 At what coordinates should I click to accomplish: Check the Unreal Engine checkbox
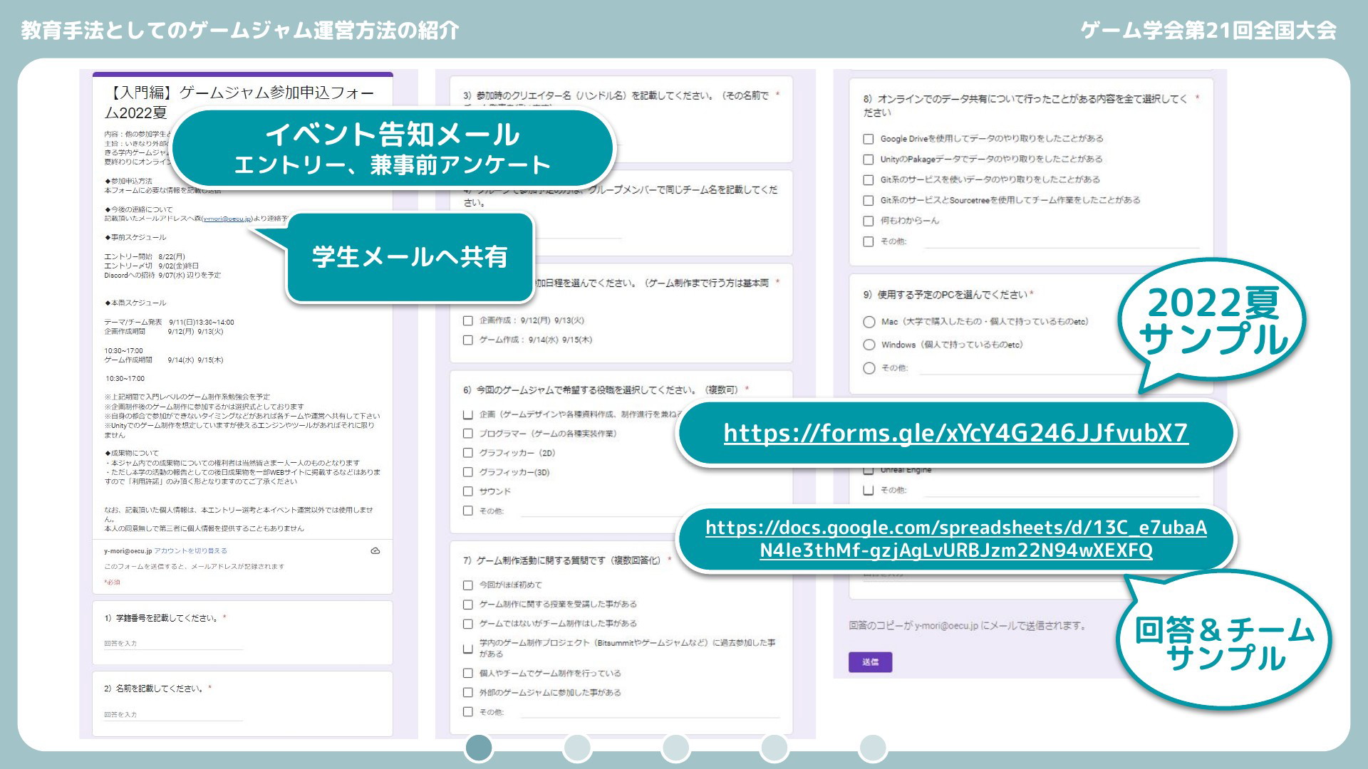click(x=869, y=470)
